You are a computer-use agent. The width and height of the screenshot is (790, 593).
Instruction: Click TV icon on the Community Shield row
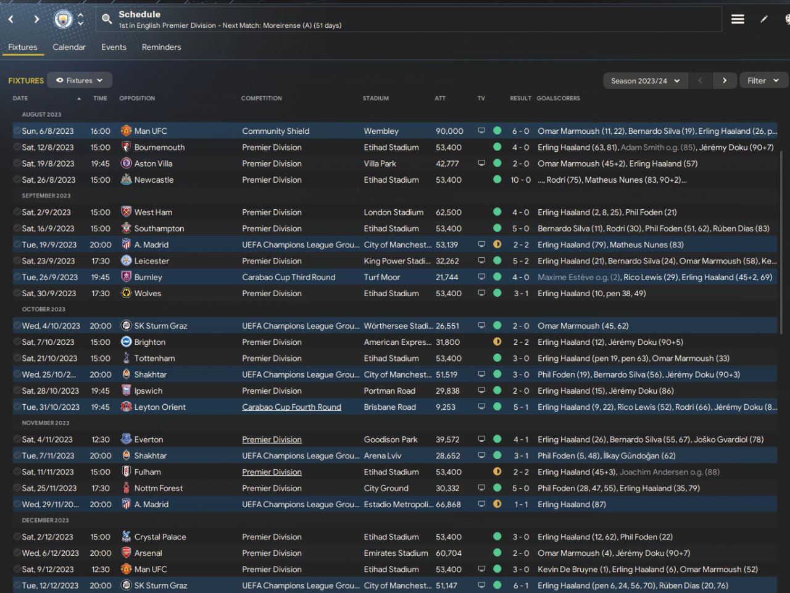(x=481, y=131)
